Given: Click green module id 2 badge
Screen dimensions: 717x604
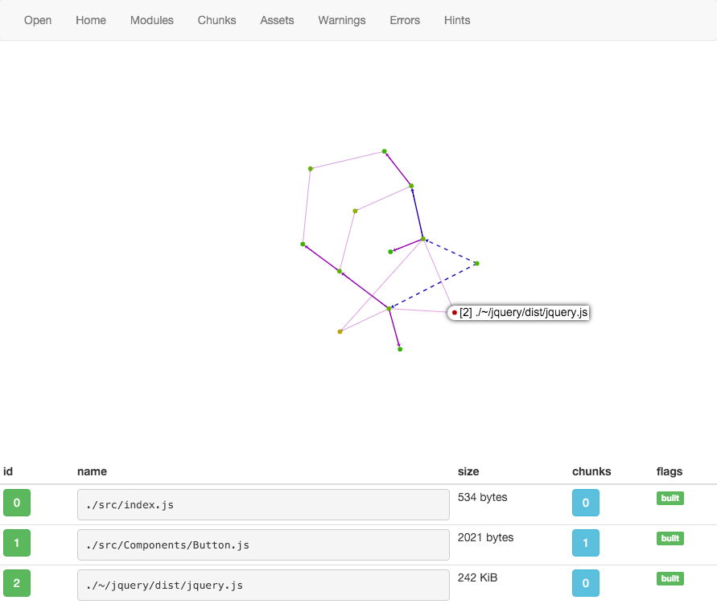Looking at the screenshot, I should click(17, 584).
